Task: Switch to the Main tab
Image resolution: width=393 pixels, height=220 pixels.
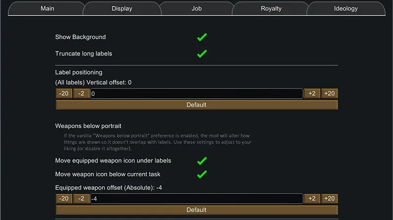Action: [x=48, y=8]
